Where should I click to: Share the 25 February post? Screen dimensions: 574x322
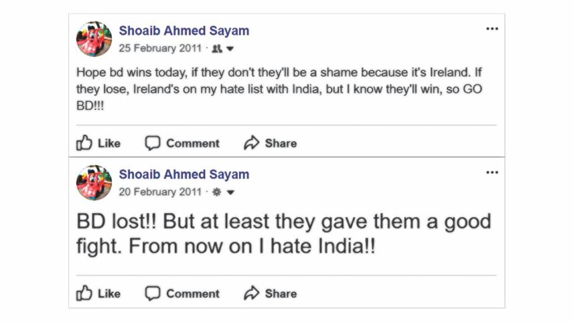[270, 143]
